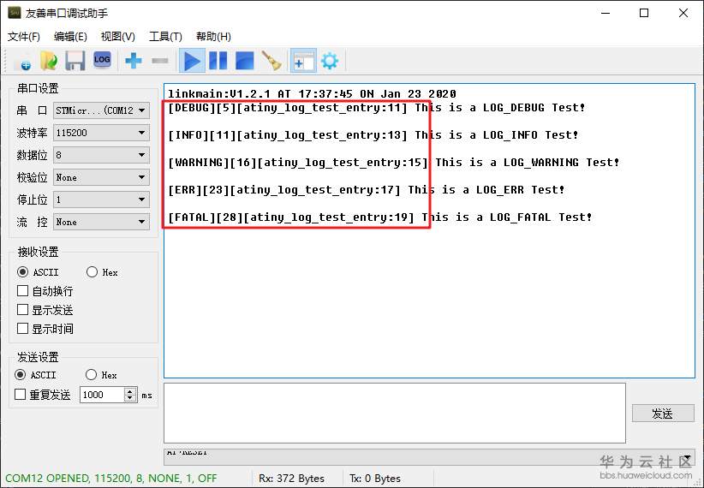Start serial port with the play icon
The image size is (704, 488).
192,61
